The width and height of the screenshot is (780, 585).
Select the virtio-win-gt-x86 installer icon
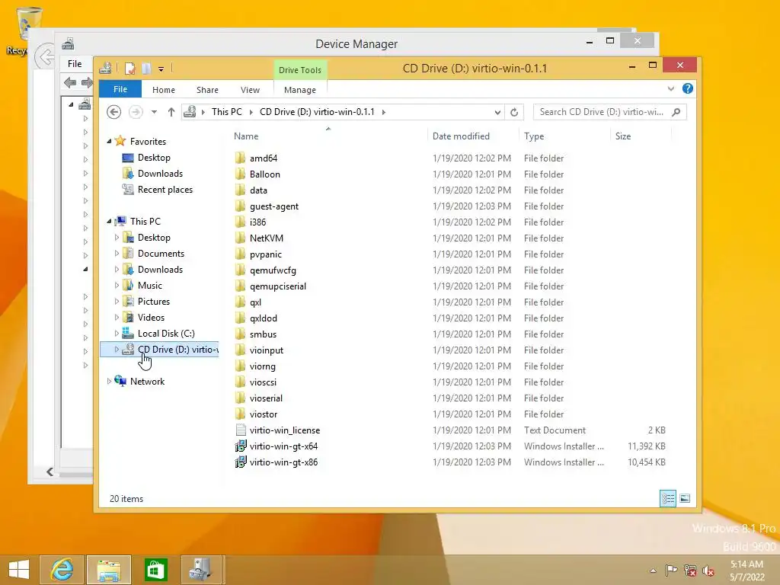point(241,462)
